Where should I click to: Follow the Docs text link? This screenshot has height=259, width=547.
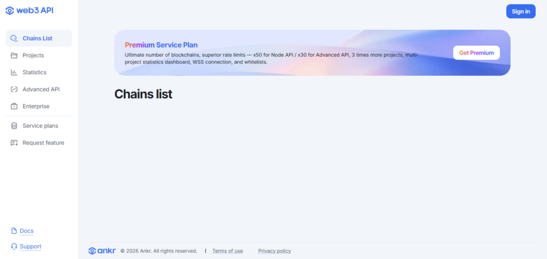(x=27, y=231)
